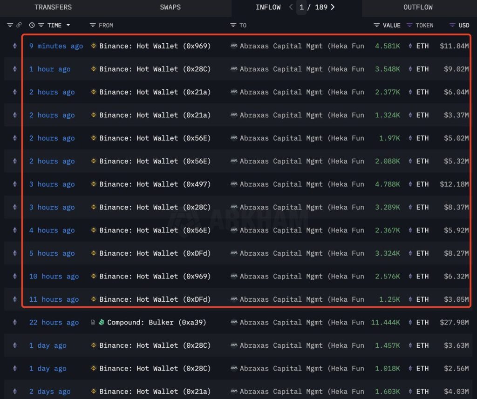Switch to the TRANSFERS tab
The height and width of the screenshot is (399, 477).
[53, 7]
